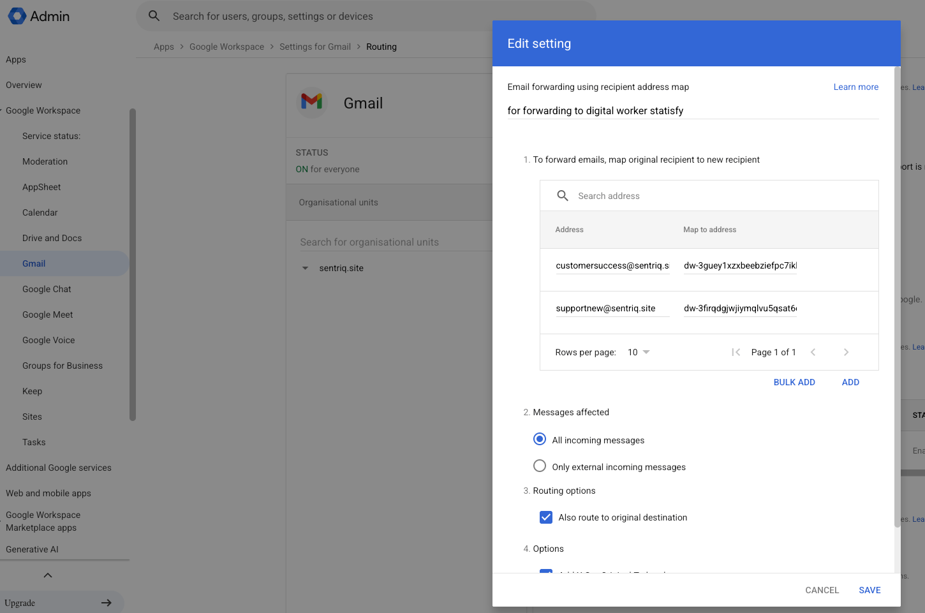The height and width of the screenshot is (613, 925).
Task: Open Sites in the sidebar
Action: [32, 417]
